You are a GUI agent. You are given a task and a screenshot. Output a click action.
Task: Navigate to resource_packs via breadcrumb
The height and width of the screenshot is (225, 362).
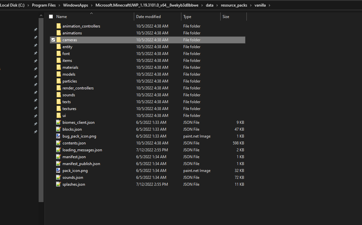coord(234,5)
